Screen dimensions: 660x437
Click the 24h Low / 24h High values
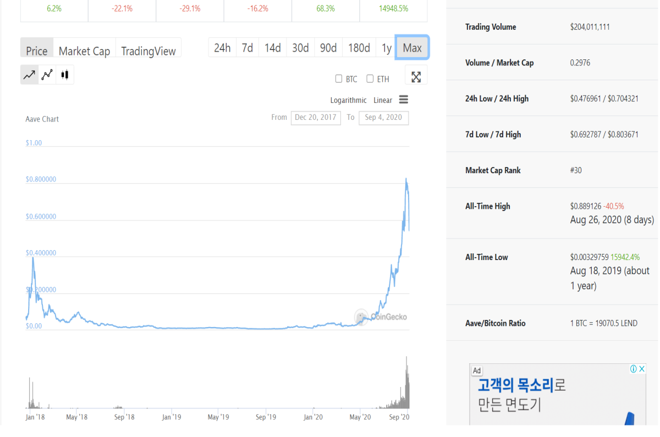pyautogui.click(x=604, y=99)
